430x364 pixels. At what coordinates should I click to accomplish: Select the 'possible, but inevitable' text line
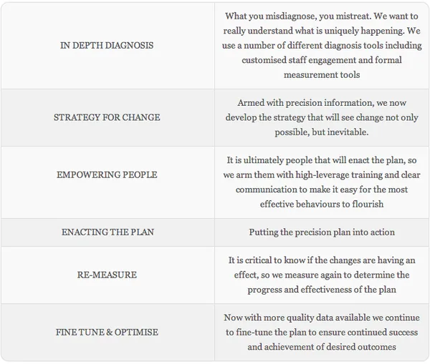point(320,132)
